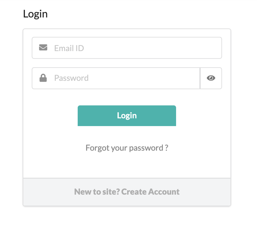
Task: Click the Password placeholder text
Action: (x=71, y=78)
